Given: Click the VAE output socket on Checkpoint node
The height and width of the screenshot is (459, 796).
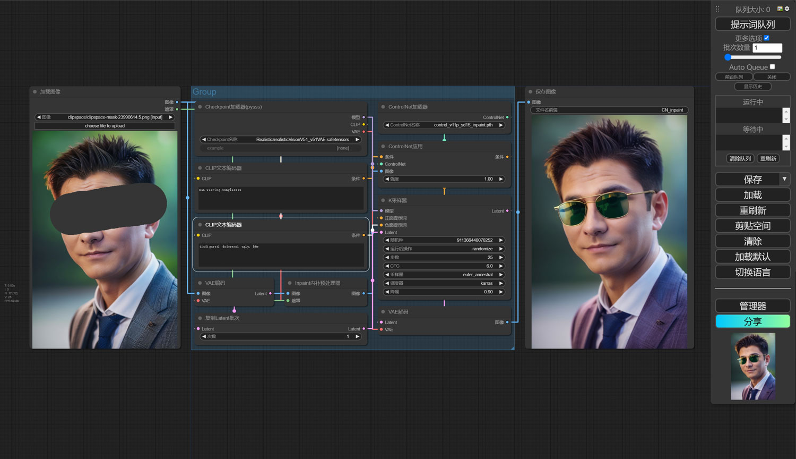Looking at the screenshot, I should tap(364, 132).
